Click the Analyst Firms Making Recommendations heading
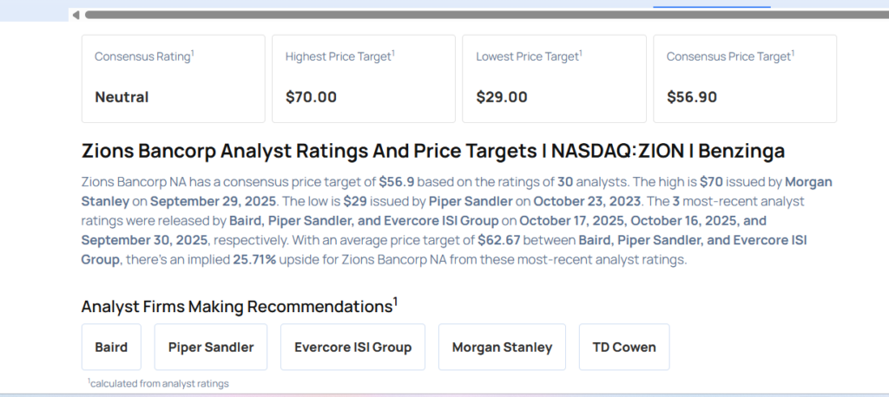This screenshot has width=889, height=397. coord(239,306)
